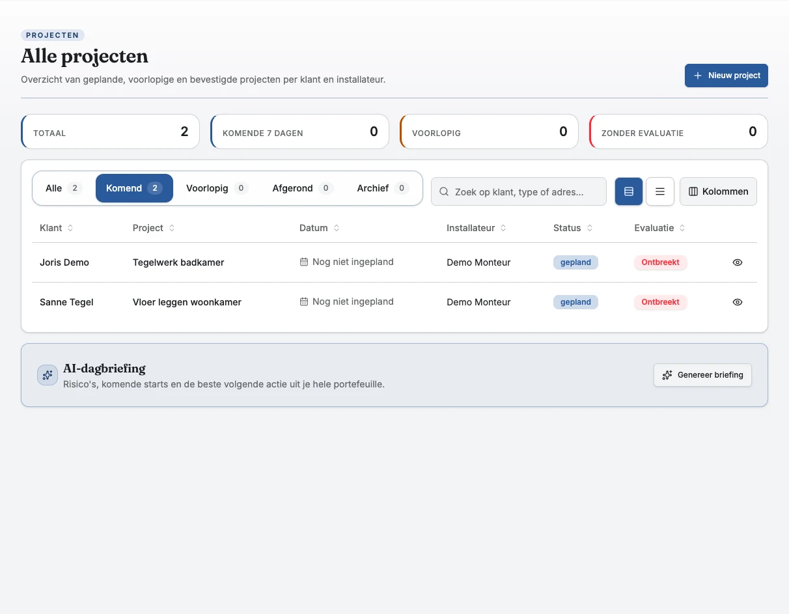Sort by the Klant column
The height and width of the screenshot is (614, 789).
coord(57,228)
